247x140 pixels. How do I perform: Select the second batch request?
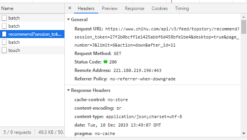[x=32, y=26]
